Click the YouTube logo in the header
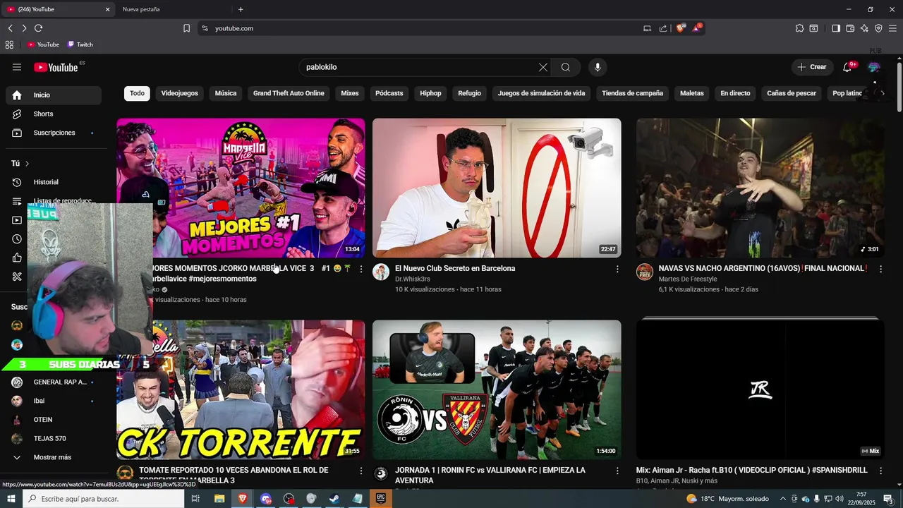Viewport: 903px width, 508px height. 56,67
